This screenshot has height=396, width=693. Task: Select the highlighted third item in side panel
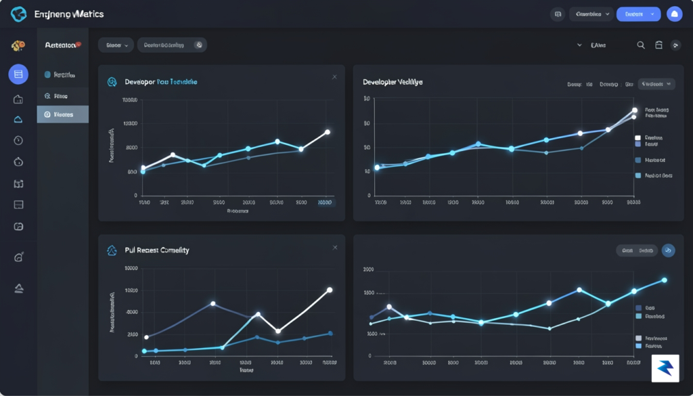tap(63, 114)
